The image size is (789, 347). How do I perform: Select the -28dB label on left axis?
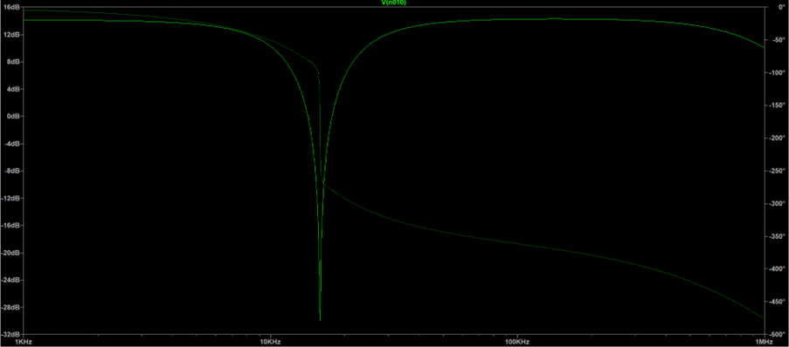(10, 307)
